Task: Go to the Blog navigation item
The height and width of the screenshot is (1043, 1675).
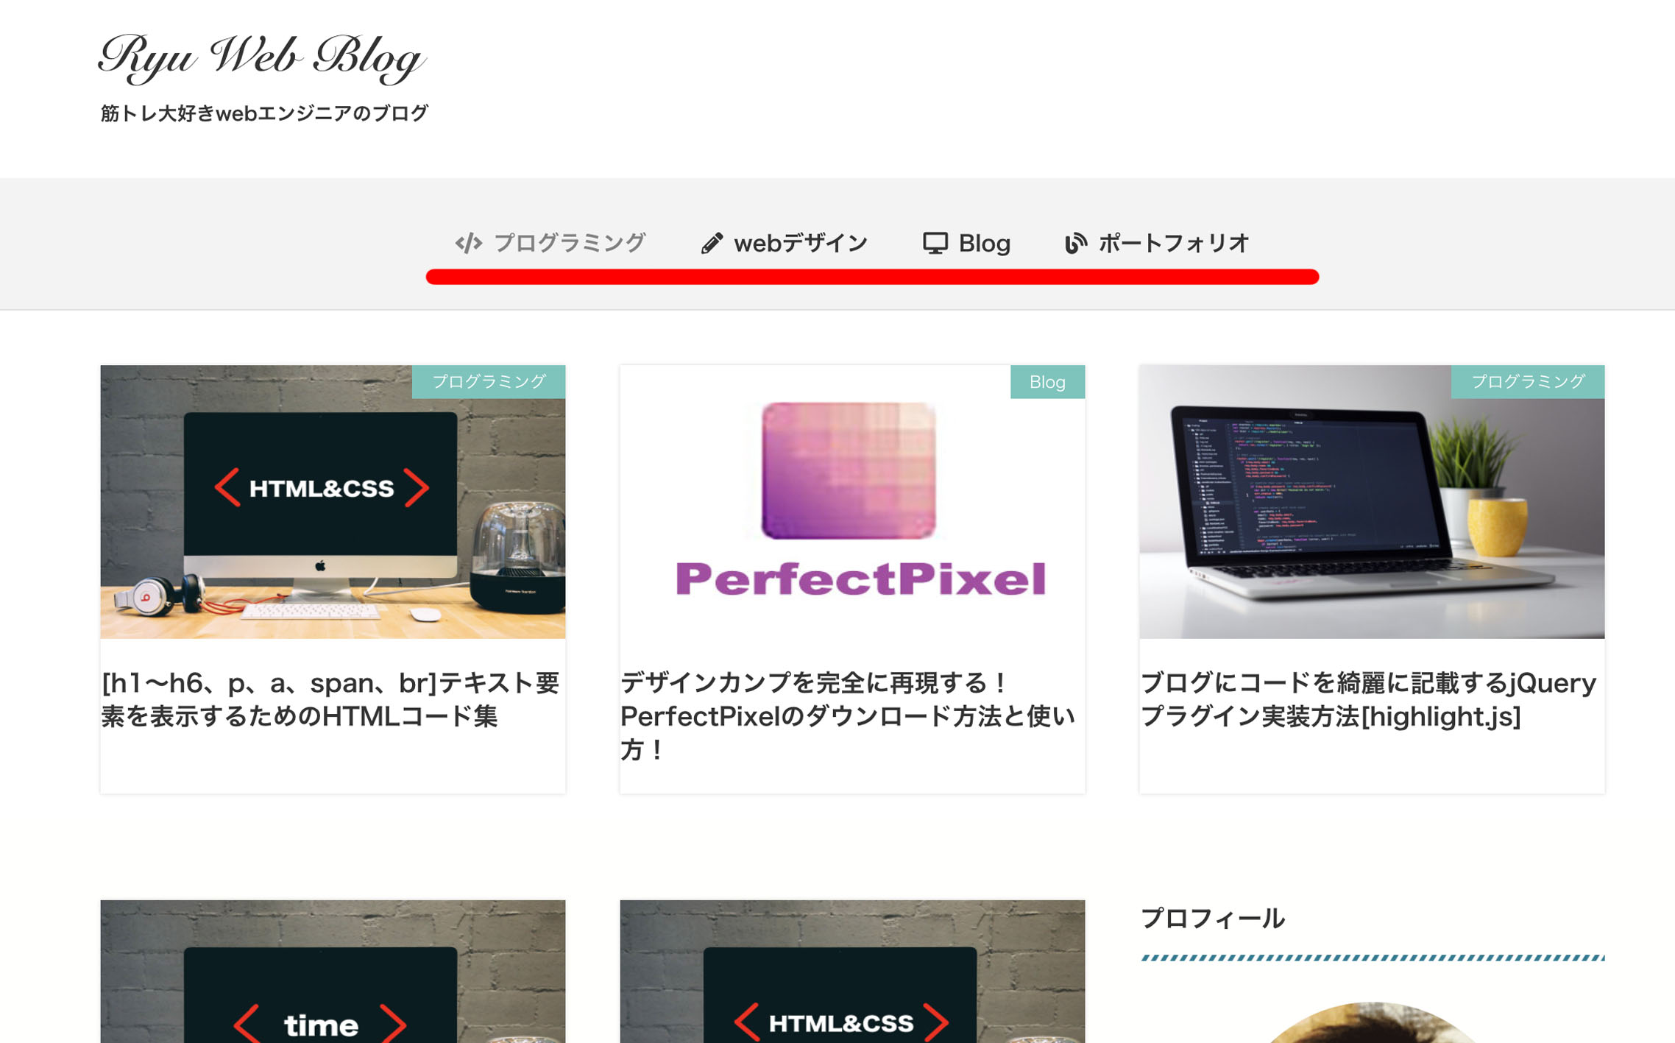Action: (x=966, y=243)
